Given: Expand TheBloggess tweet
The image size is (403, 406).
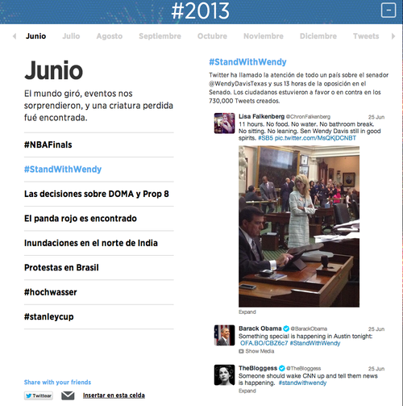Looking at the screenshot, I should (x=247, y=391).
